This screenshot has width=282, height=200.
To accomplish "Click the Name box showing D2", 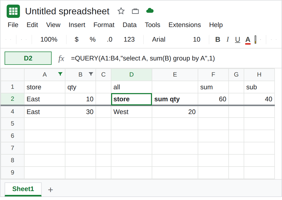I will pyautogui.click(x=28, y=58).
